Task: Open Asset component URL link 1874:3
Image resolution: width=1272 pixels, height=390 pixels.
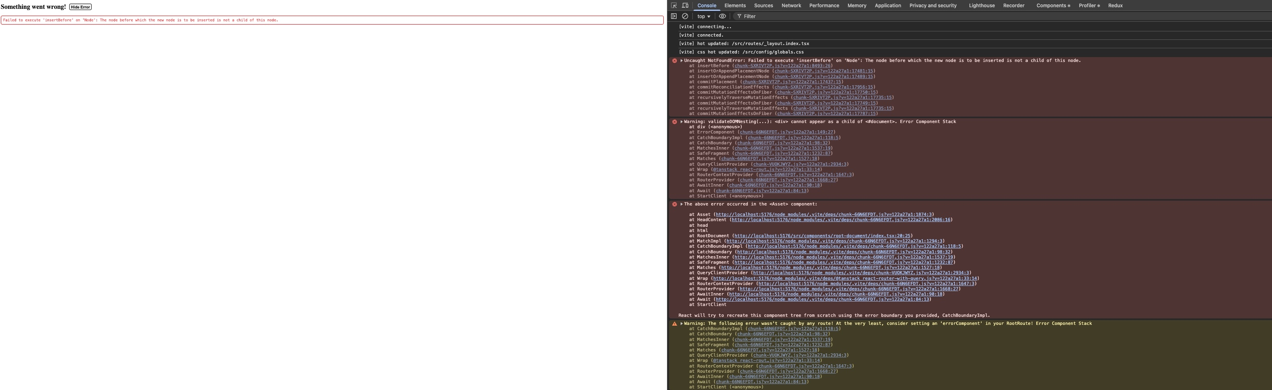Action: click(824, 215)
